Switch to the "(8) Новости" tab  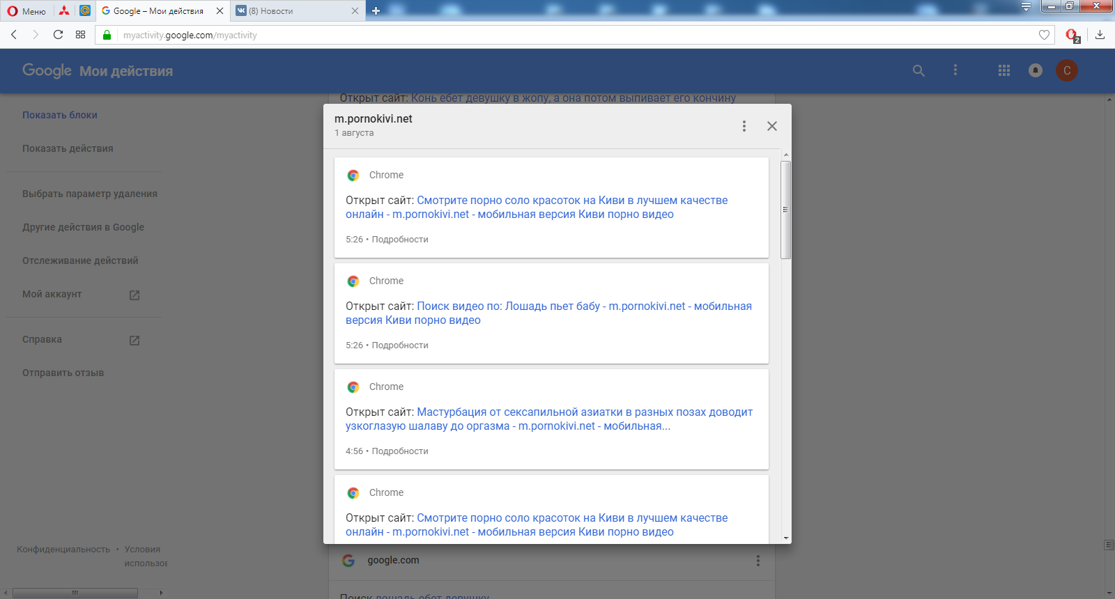tap(293, 11)
